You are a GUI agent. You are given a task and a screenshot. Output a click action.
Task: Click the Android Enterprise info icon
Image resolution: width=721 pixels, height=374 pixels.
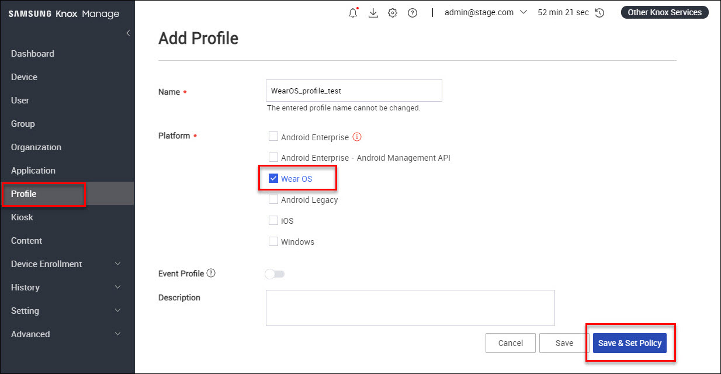(x=358, y=137)
